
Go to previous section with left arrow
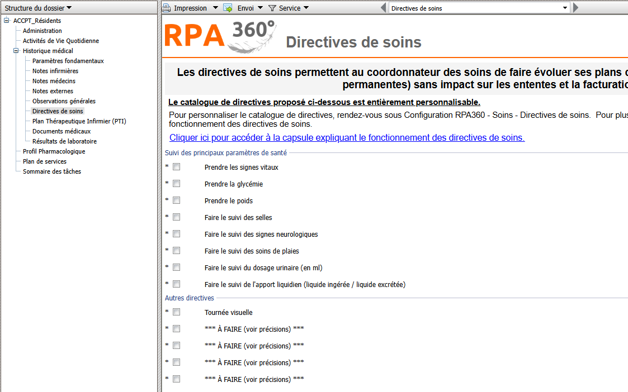click(x=383, y=8)
